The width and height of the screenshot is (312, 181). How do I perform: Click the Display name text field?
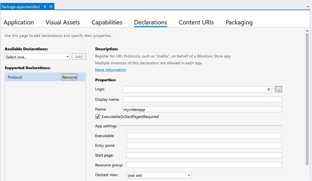click(202, 99)
